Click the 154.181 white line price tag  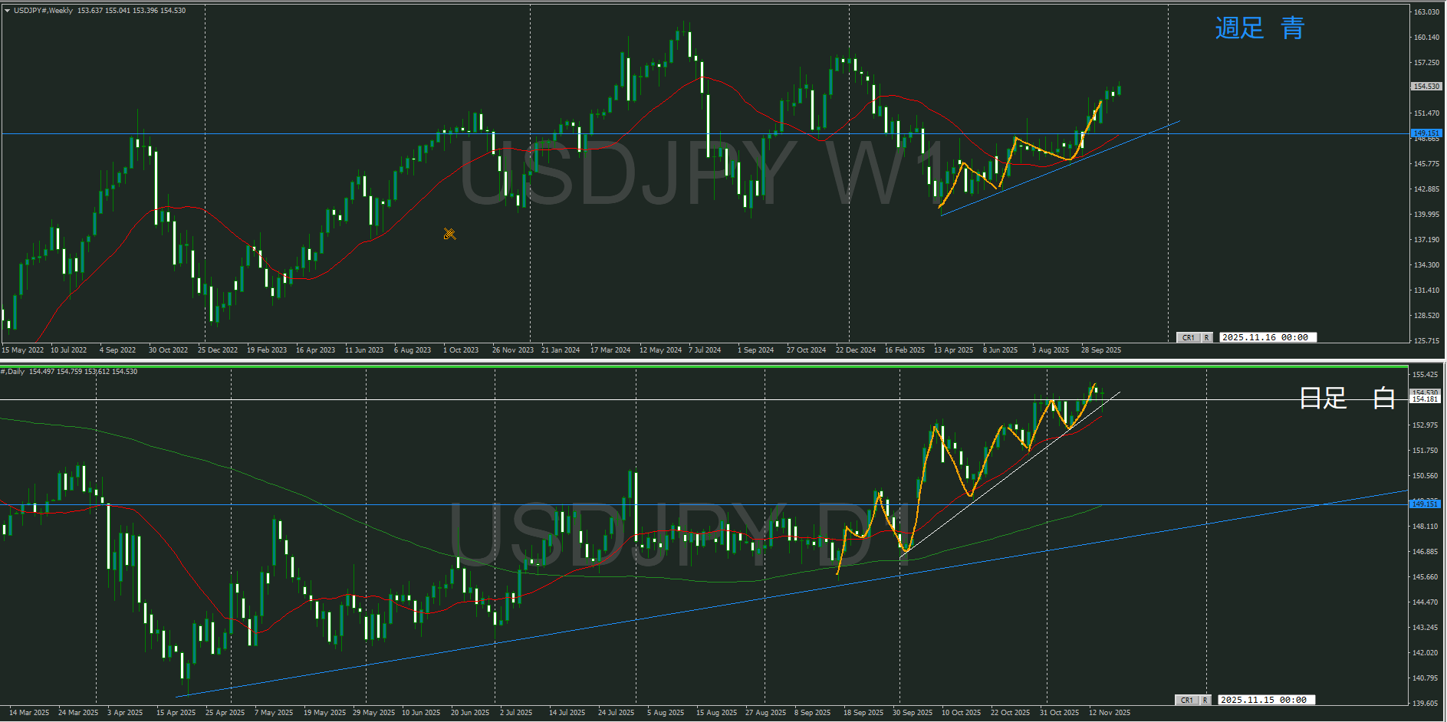[x=1426, y=399]
